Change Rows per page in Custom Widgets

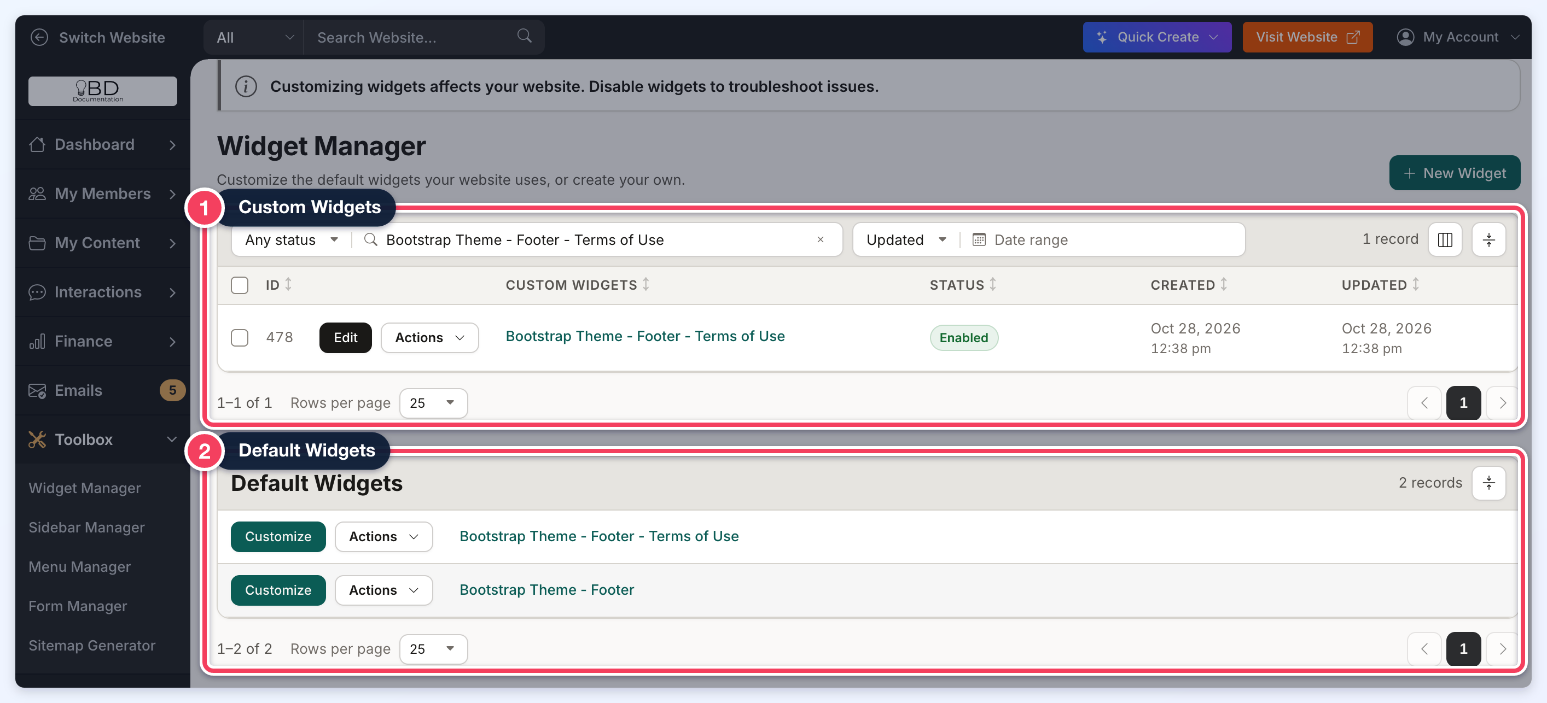(433, 403)
